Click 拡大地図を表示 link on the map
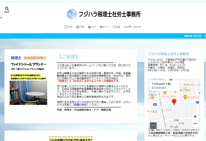206x141 pixels. pyautogui.click(x=159, y=88)
